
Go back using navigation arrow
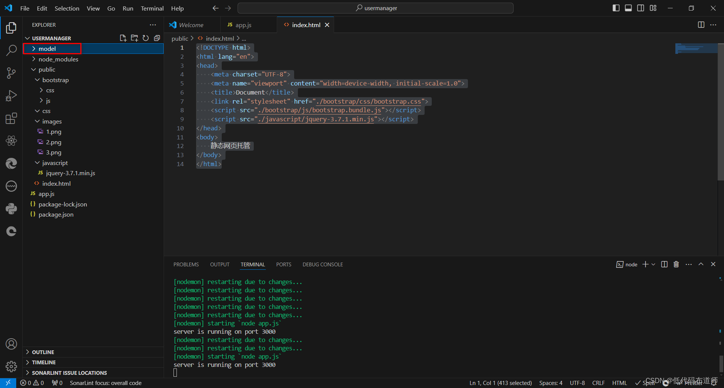point(215,8)
